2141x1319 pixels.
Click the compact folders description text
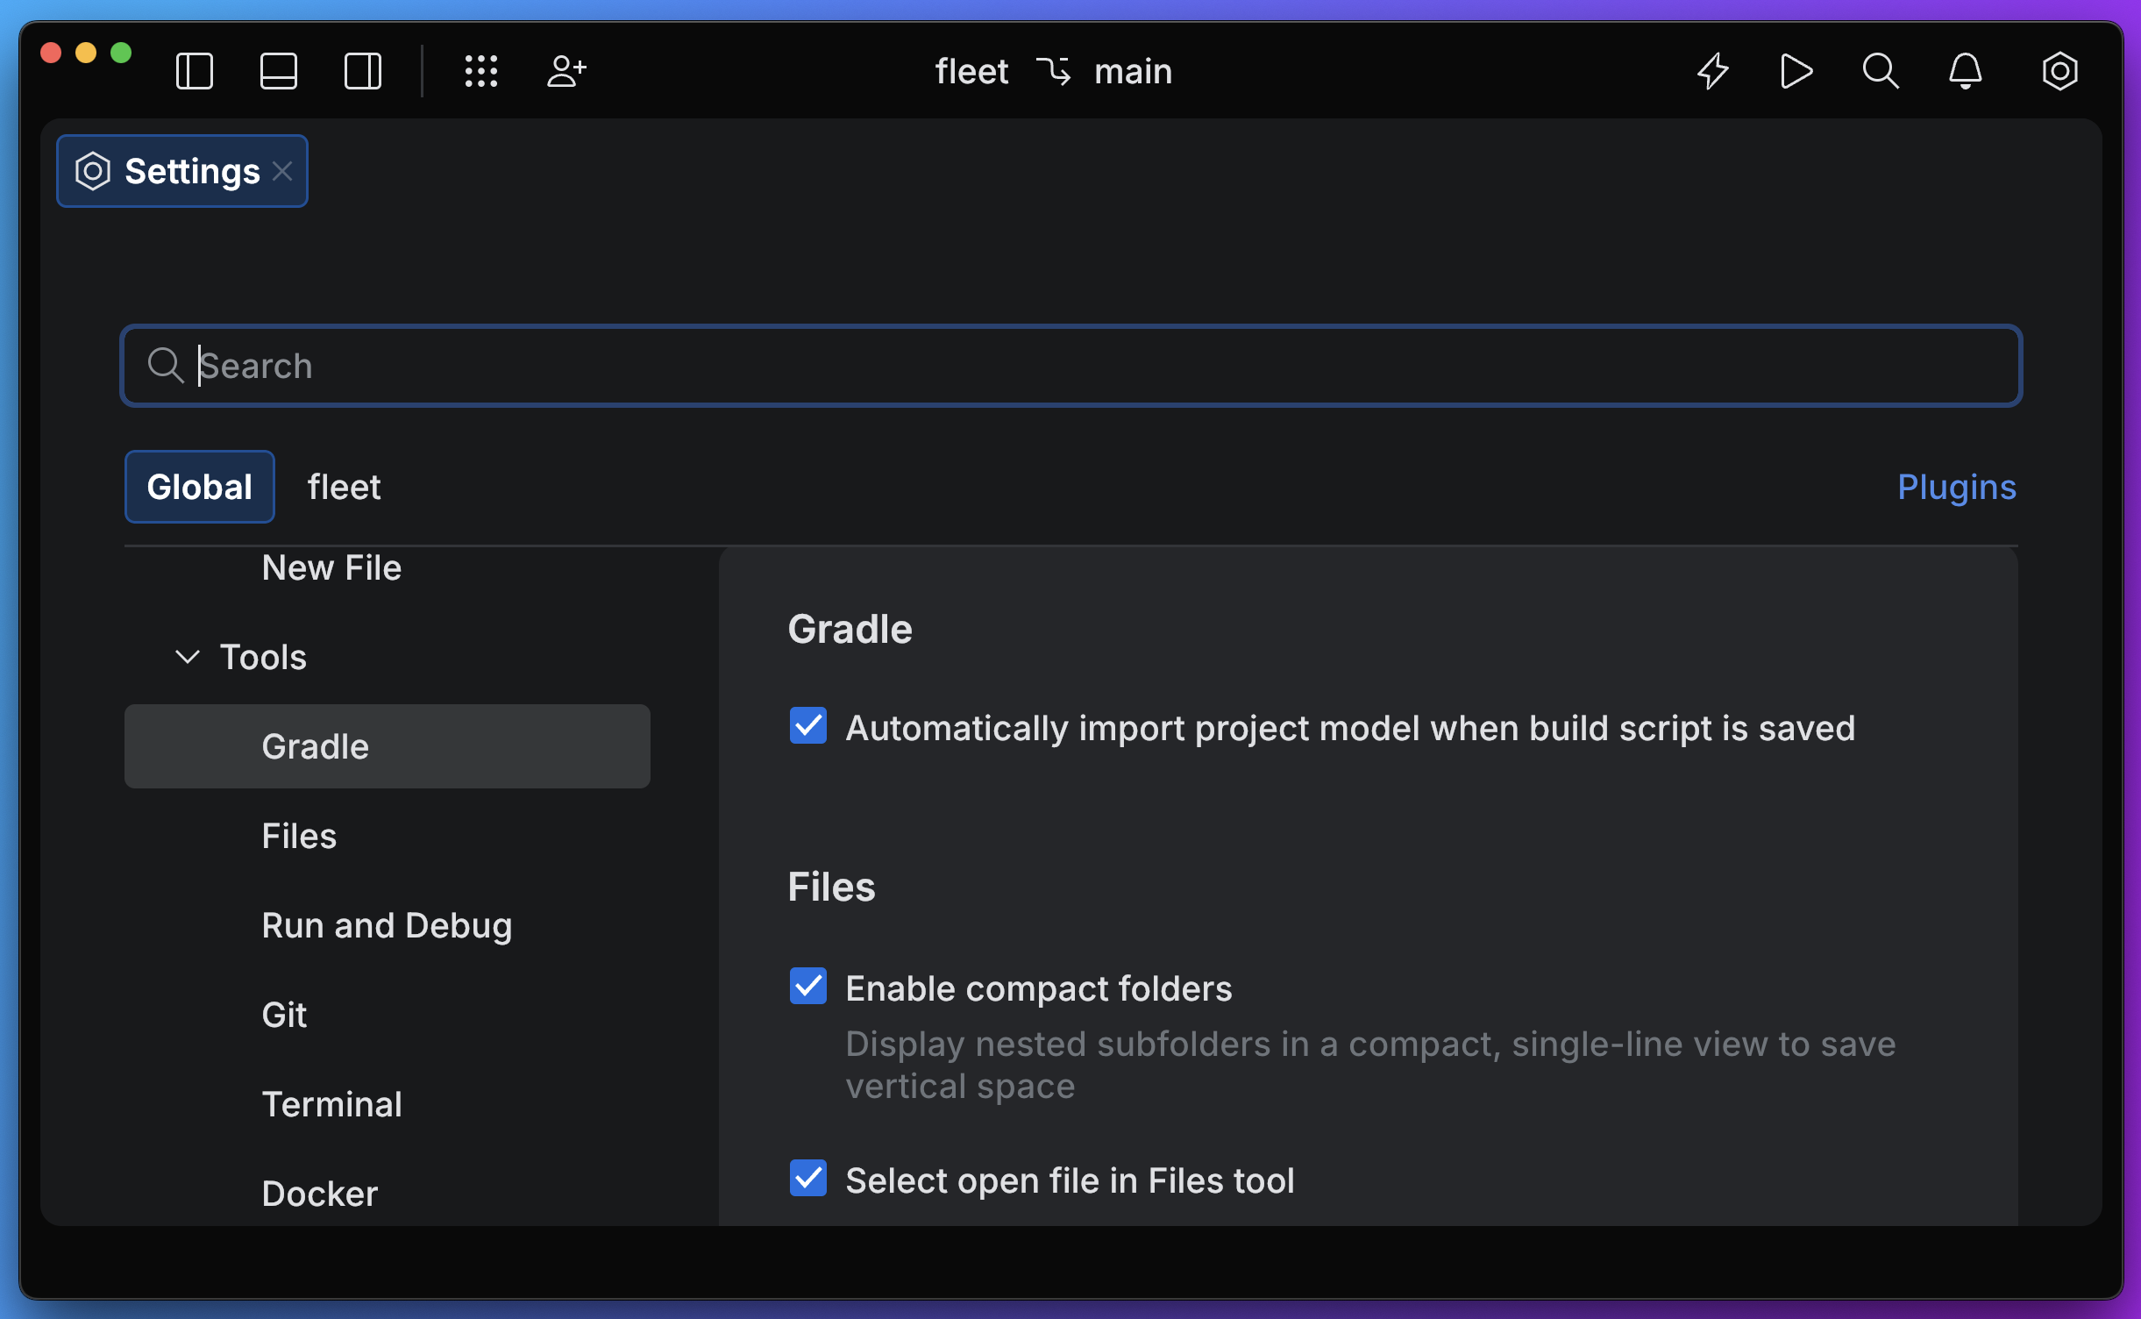coord(1370,1065)
